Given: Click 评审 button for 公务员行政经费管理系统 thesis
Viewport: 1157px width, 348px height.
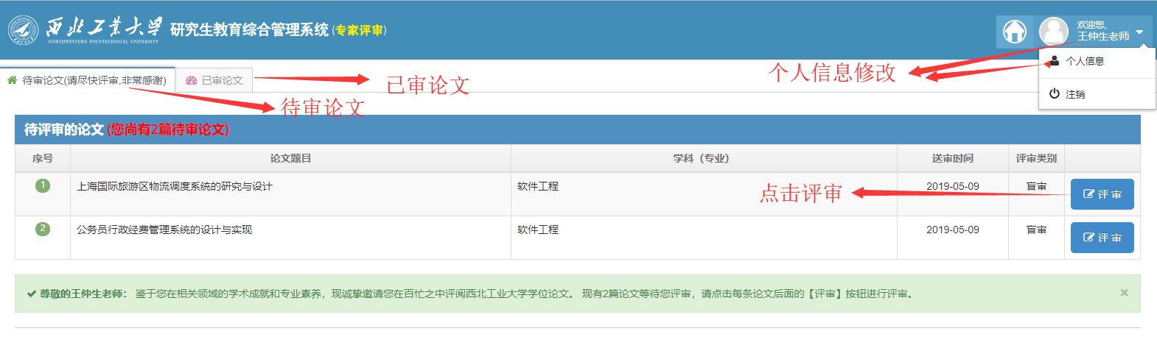Looking at the screenshot, I should pyautogui.click(x=1102, y=238).
